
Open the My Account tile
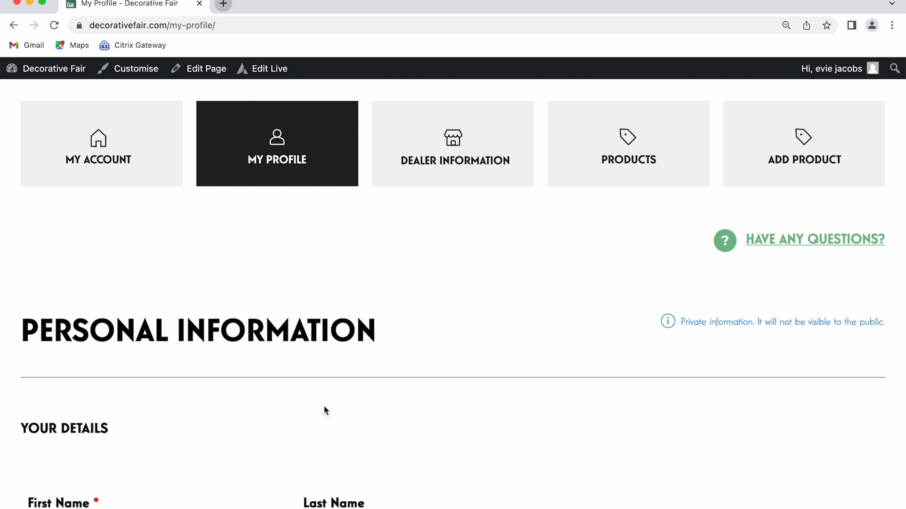point(102,143)
